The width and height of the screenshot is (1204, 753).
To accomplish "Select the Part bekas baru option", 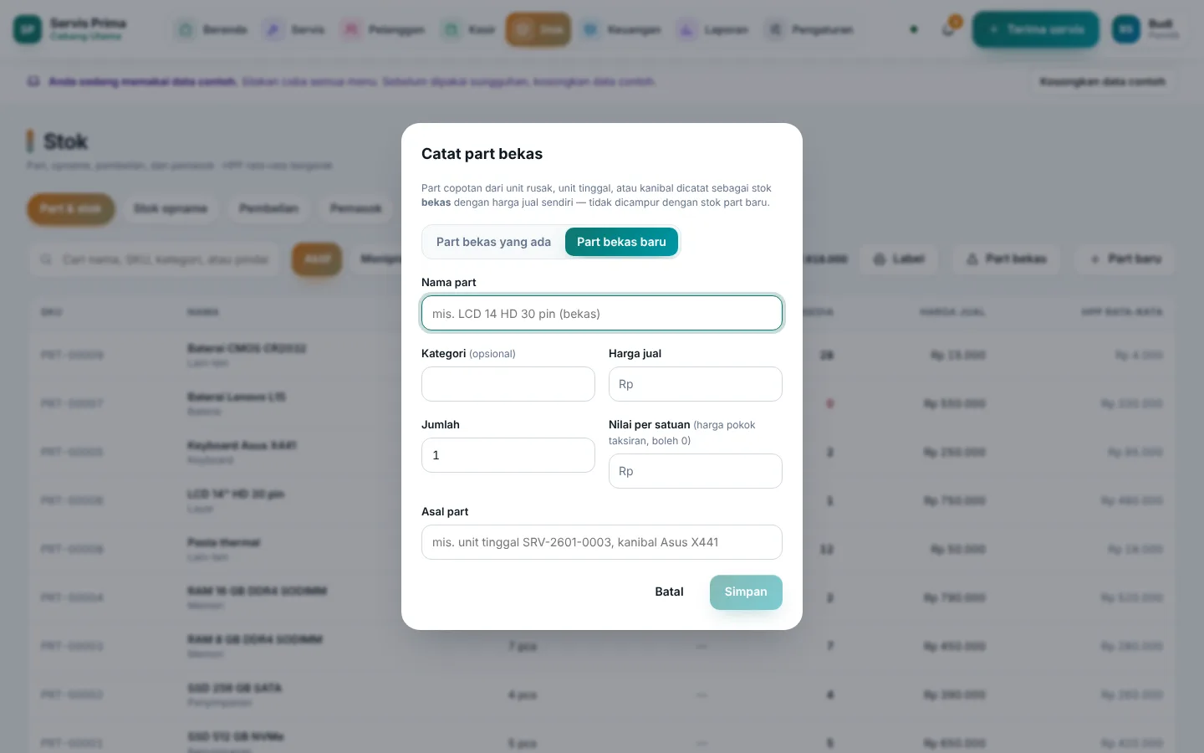I will (621, 242).
